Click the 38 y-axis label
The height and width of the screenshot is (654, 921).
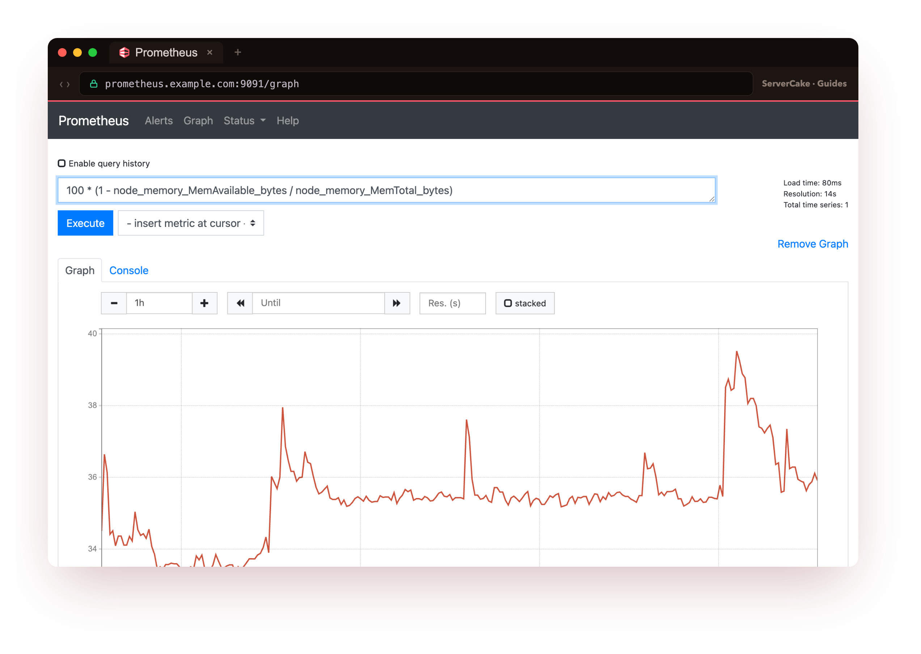click(x=93, y=405)
